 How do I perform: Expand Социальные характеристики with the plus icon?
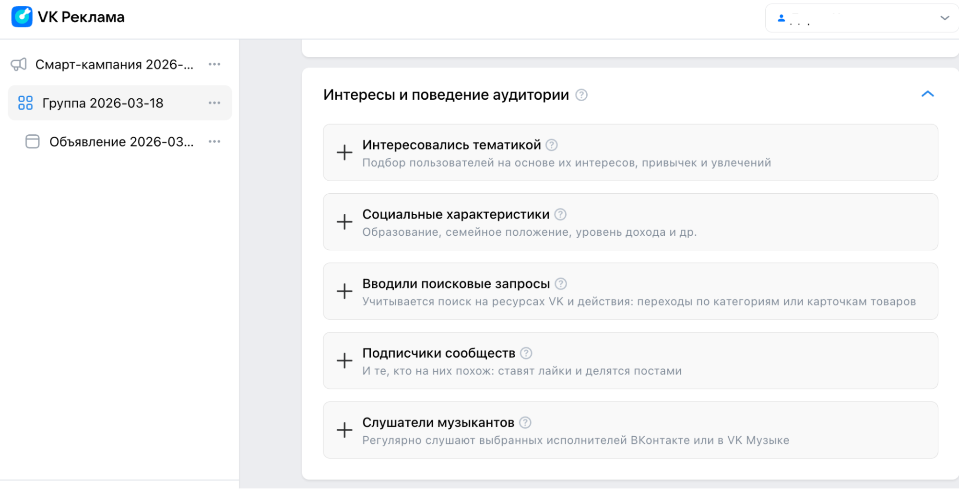coord(343,222)
